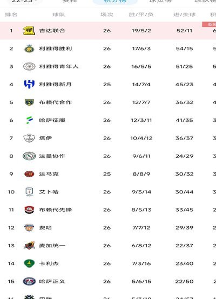216x299 pixels.
Task: Tap the 亚冠 red qualification tag
Action: pos(209,24)
